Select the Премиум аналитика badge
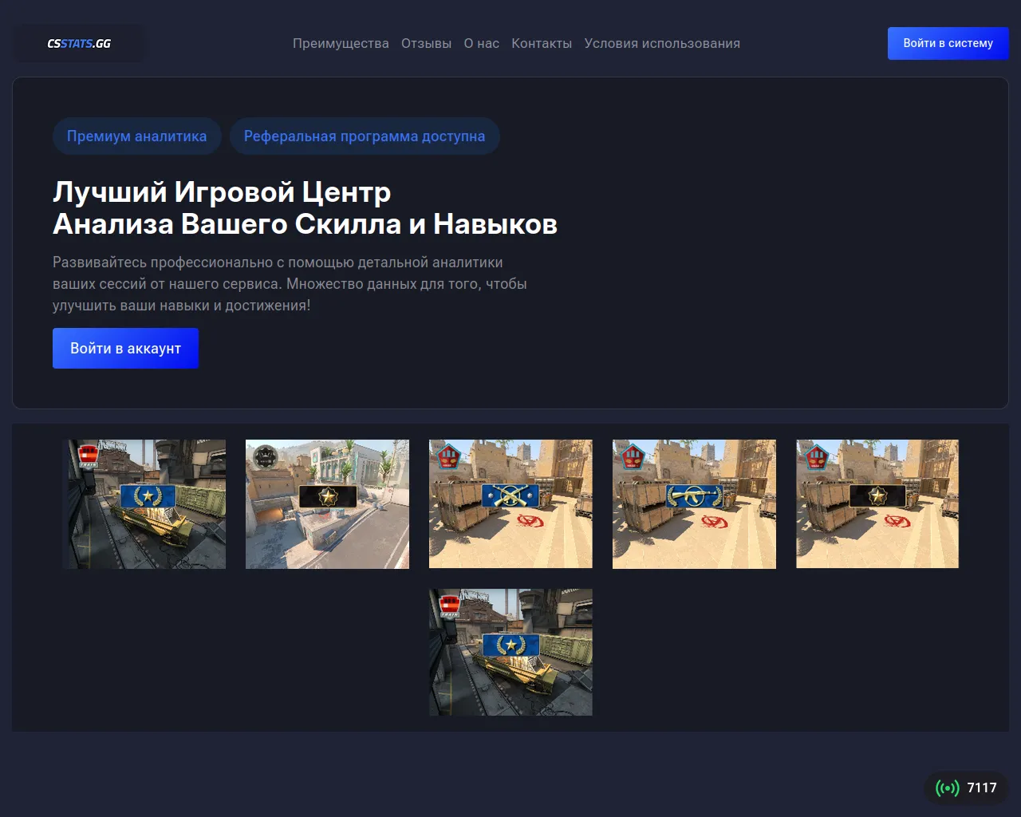1021x817 pixels. point(137,136)
